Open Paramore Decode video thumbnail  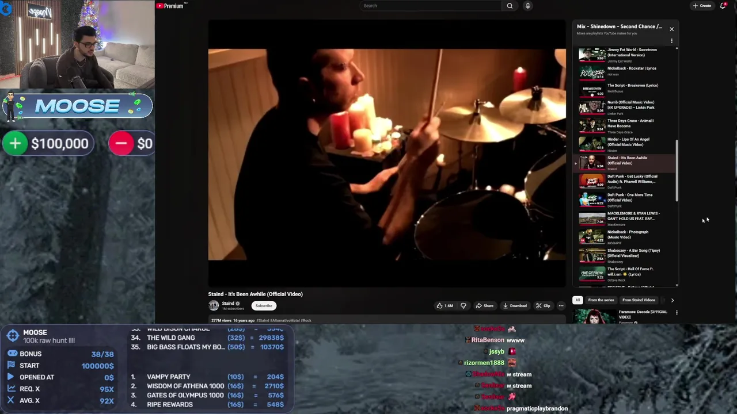tap(594, 316)
